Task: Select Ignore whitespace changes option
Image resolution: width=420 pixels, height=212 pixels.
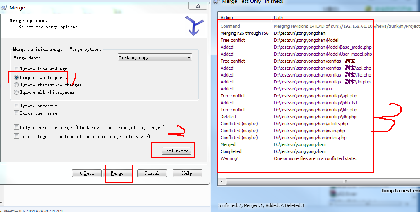Action: tap(16, 85)
